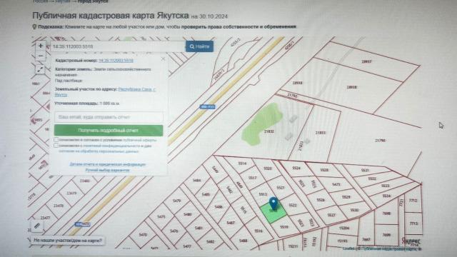Click the Яндекс logo on map
This screenshot has height=257, width=457.
tap(411, 241)
